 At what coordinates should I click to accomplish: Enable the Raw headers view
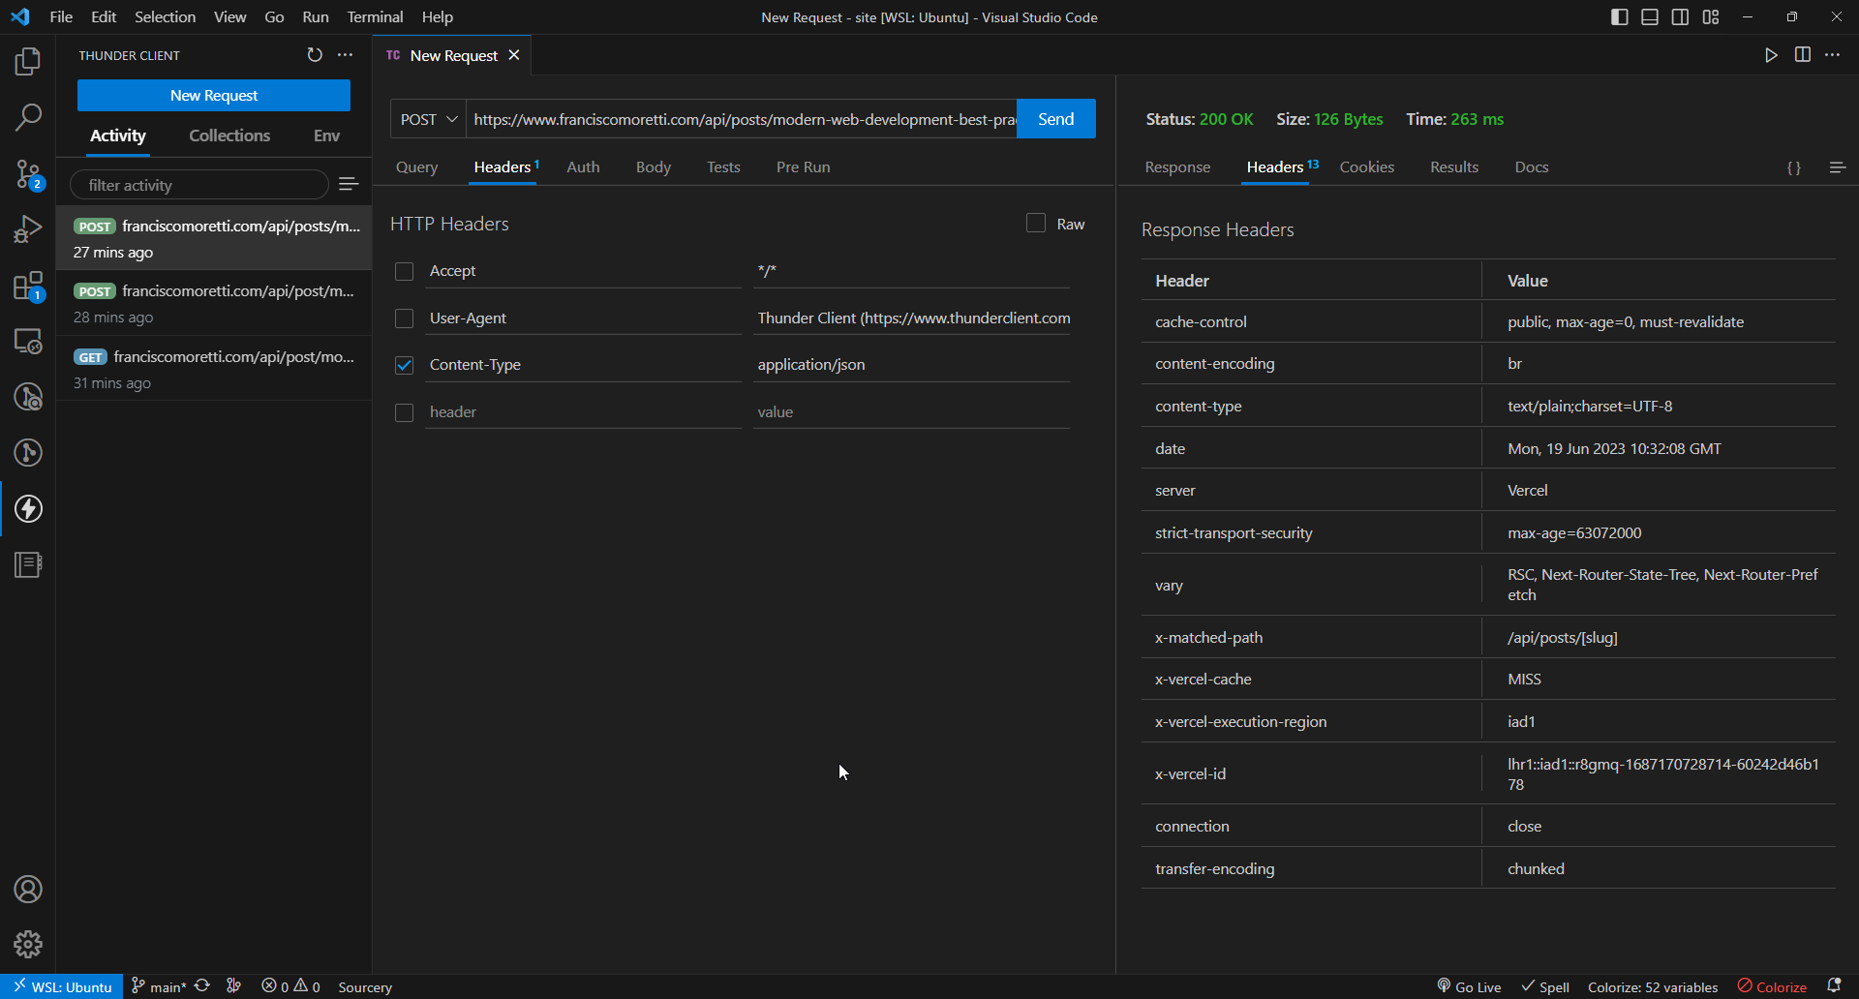pos(1035,223)
